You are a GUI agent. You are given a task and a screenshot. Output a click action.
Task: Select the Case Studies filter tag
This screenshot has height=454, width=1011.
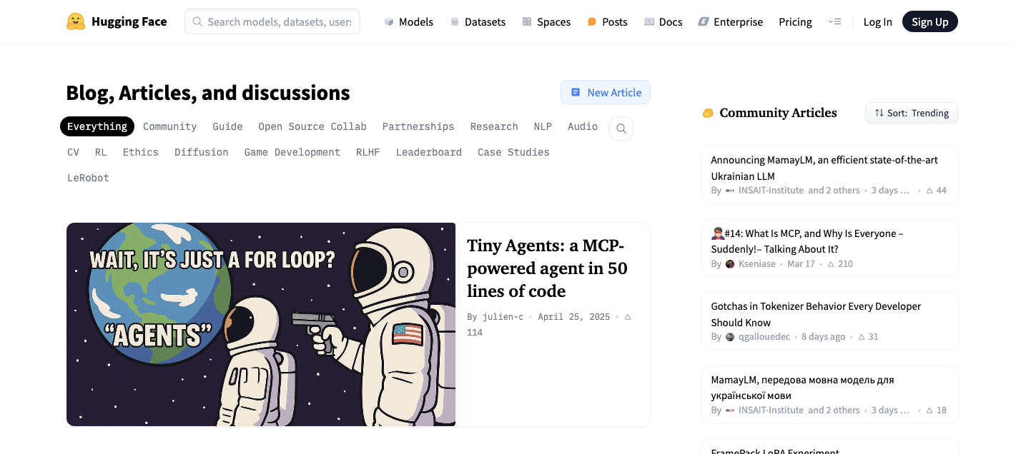[x=513, y=152]
